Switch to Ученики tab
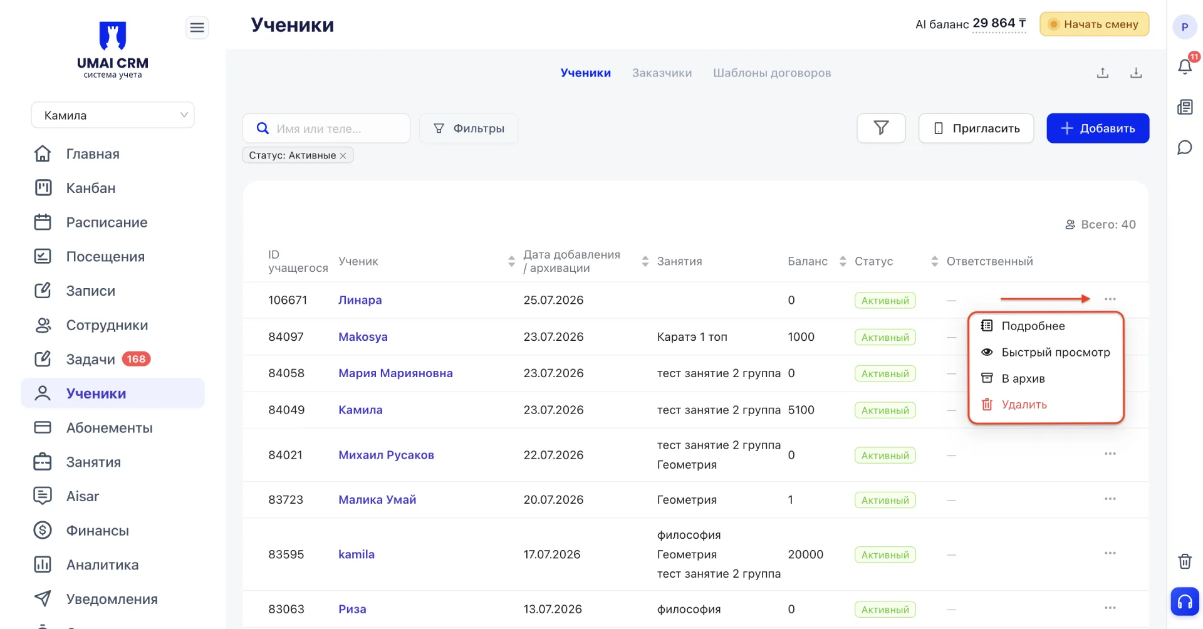The width and height of the screenshot is (1203, 629). click(585, 73)
